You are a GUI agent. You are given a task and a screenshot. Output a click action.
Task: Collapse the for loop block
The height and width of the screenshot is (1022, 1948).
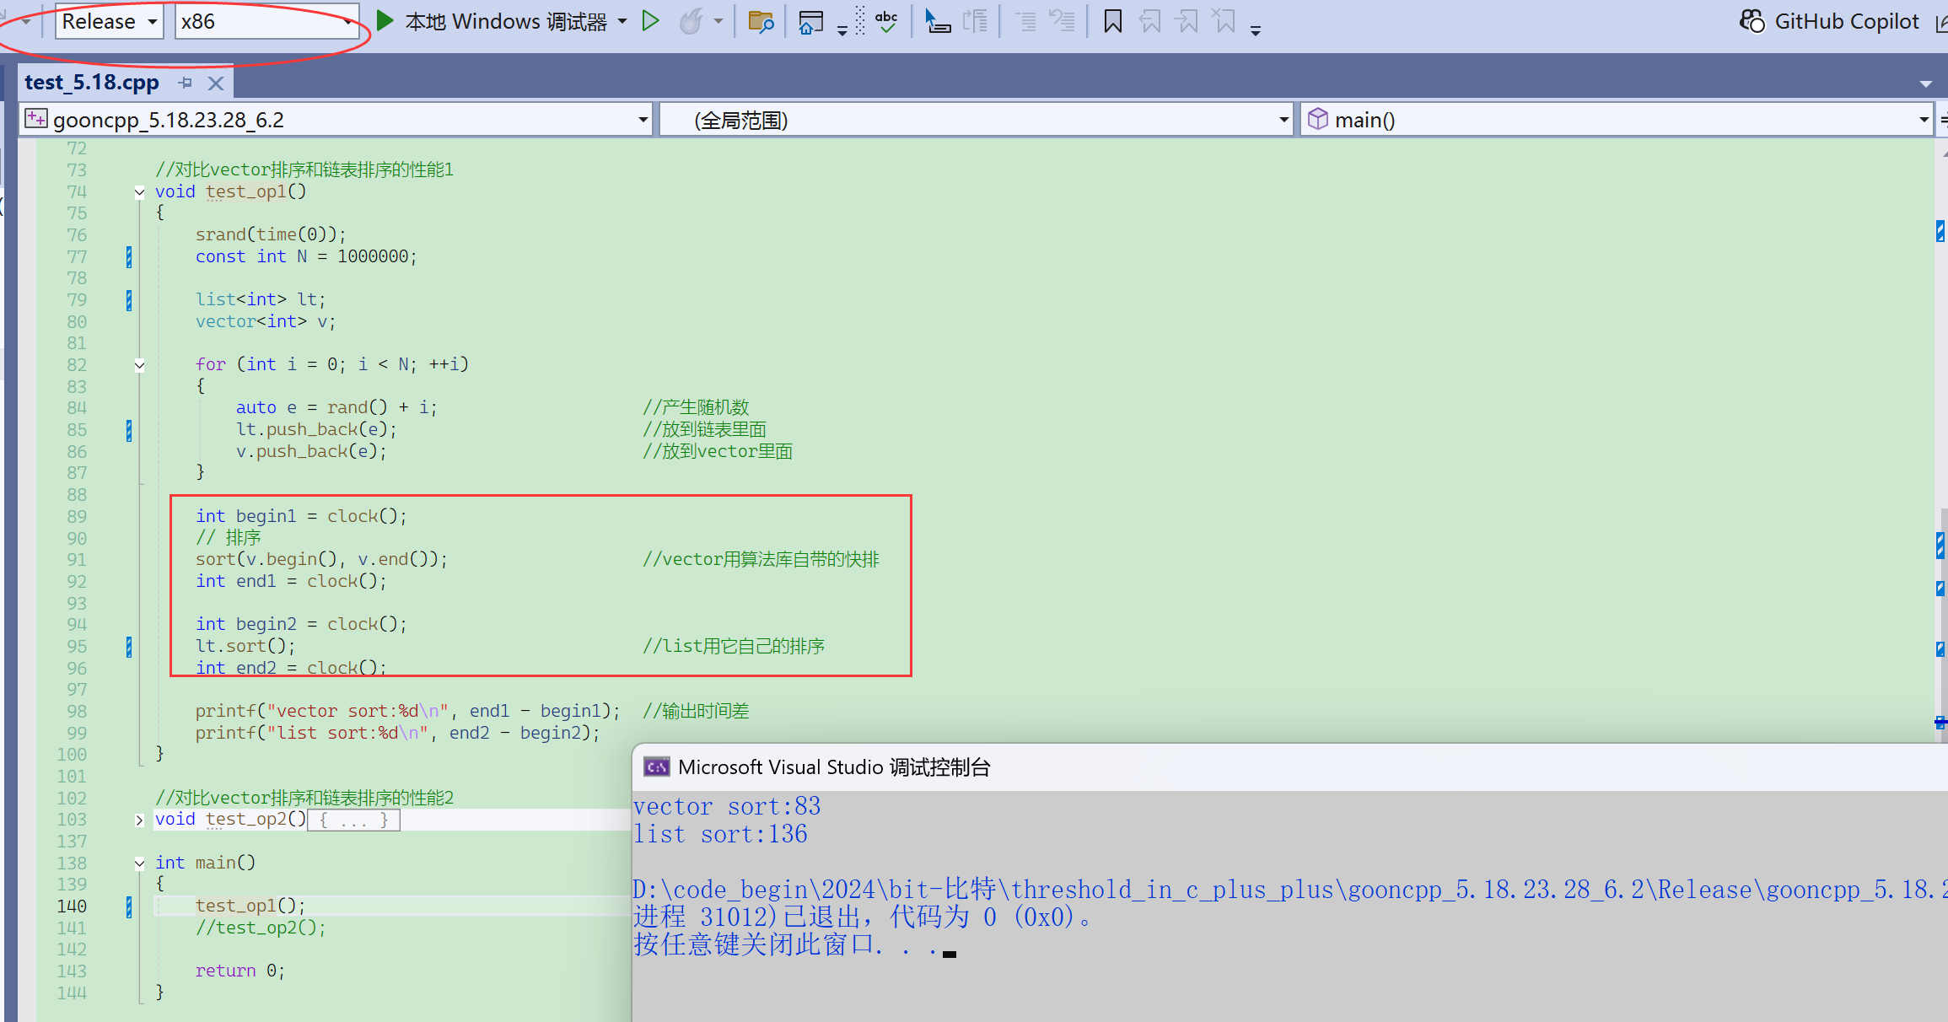[x=139, y=365]
